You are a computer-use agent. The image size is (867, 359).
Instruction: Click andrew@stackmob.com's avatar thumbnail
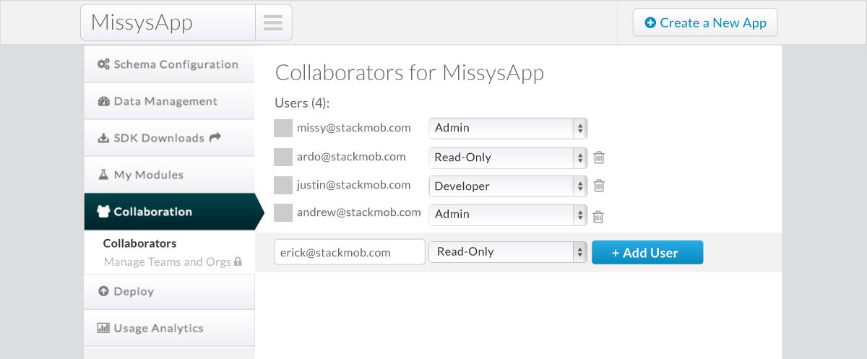(x=283, y=213)
